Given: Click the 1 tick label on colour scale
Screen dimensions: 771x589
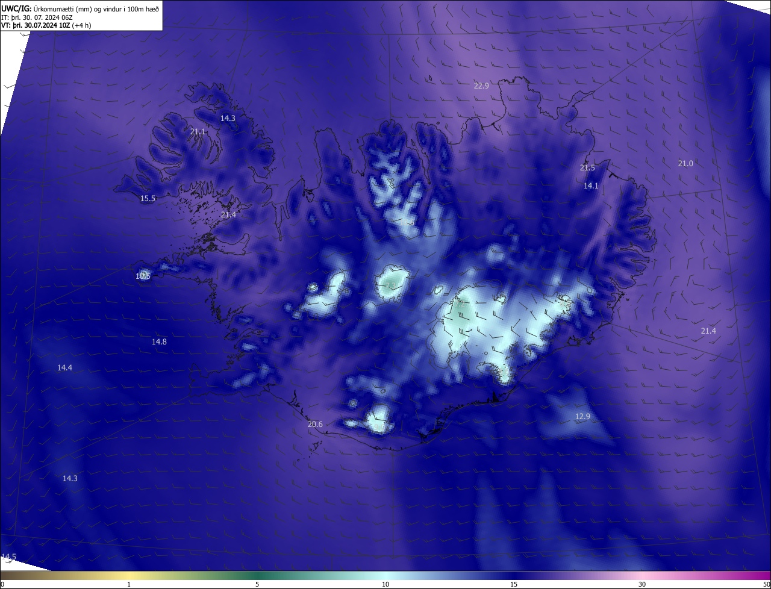Looking at the screenshot, I should coord(129,584).
